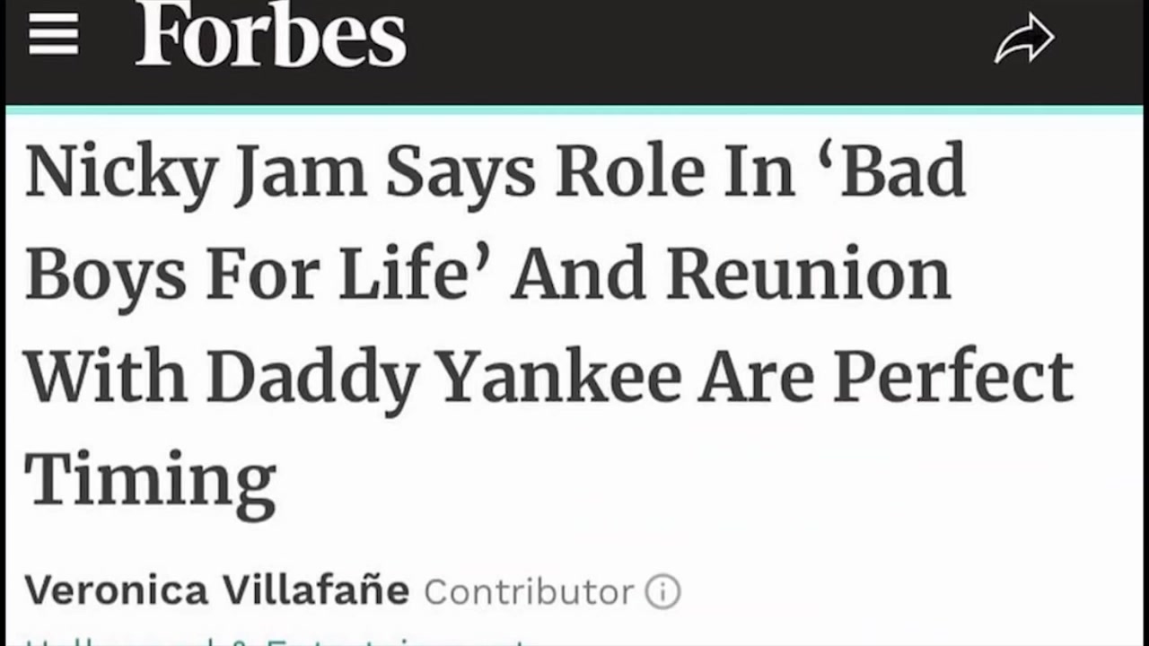Viewport: 1149px width, 646px height.
Task: Click the words 'Nicky Jam' in the headline
Action: (196, 172)
